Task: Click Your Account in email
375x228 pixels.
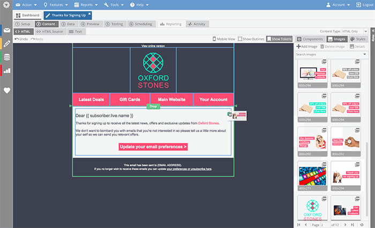Action: click(x=213, y=100)
